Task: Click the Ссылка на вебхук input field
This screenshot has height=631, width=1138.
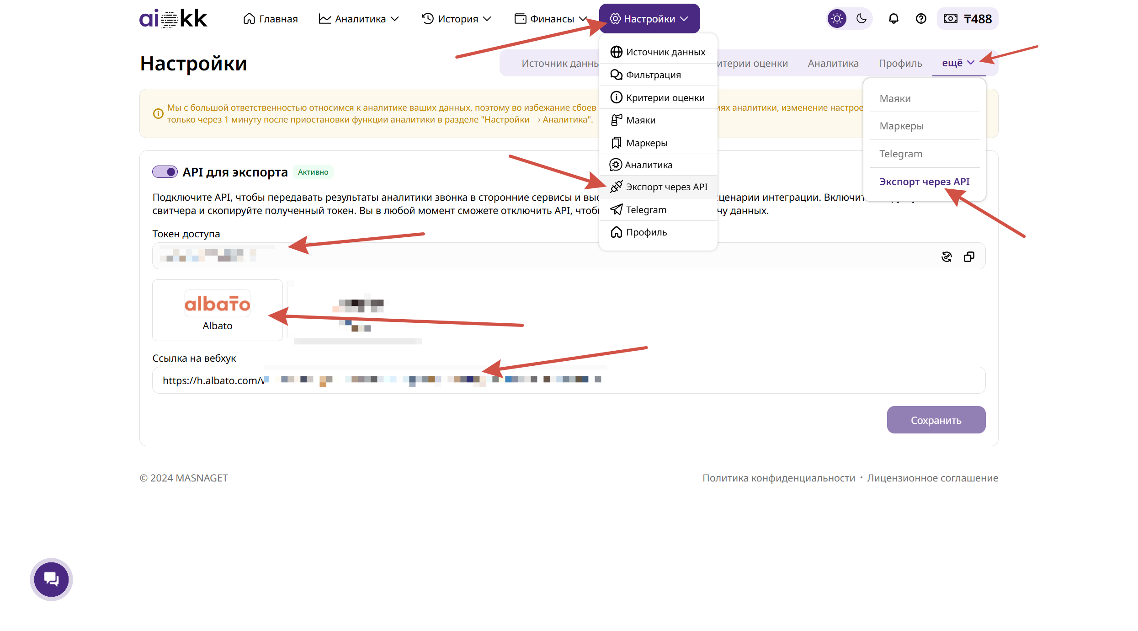Action: click(777, 380)
